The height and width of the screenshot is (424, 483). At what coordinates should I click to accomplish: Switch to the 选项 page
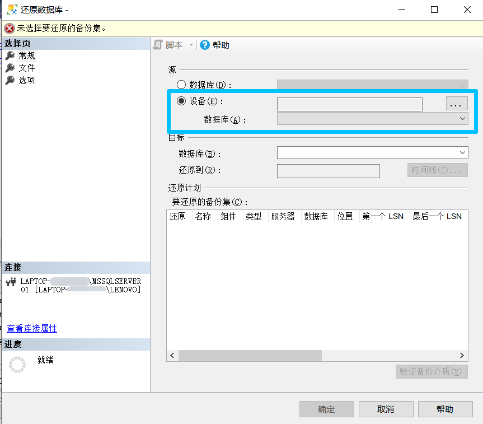click(x=26, y=80)
